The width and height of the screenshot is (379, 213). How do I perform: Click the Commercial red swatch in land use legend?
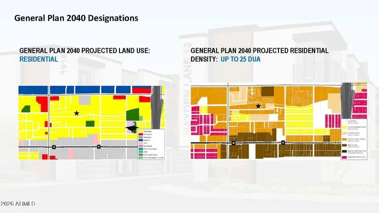(141, 135)
